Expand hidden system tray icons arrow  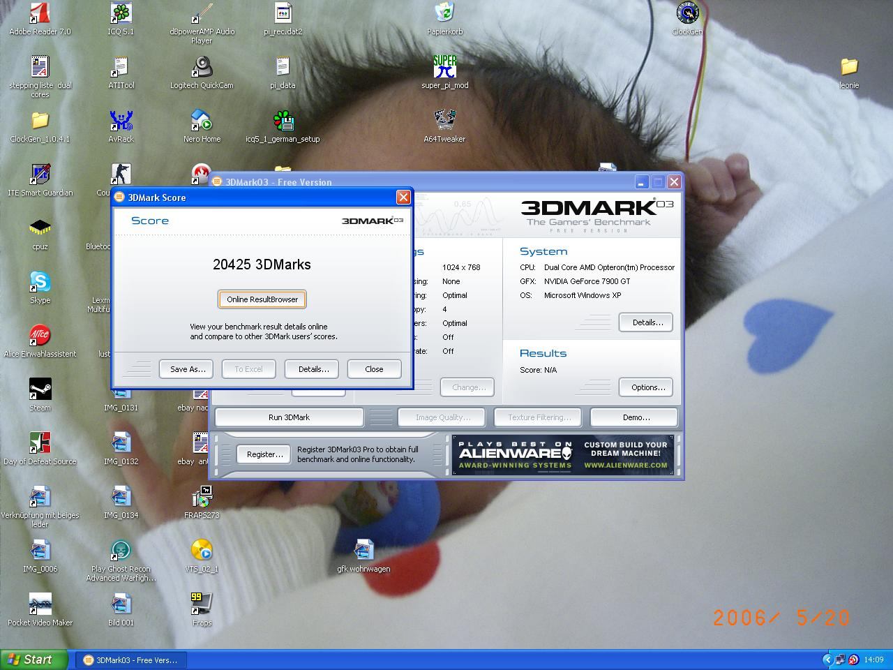[x=828, y=660]
